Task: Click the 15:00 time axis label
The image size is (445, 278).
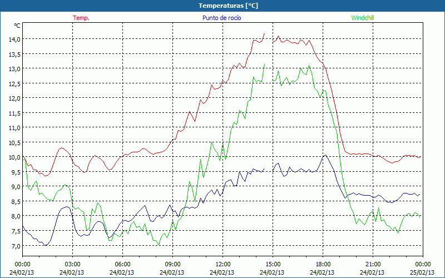Action: [x=273, y=265]
